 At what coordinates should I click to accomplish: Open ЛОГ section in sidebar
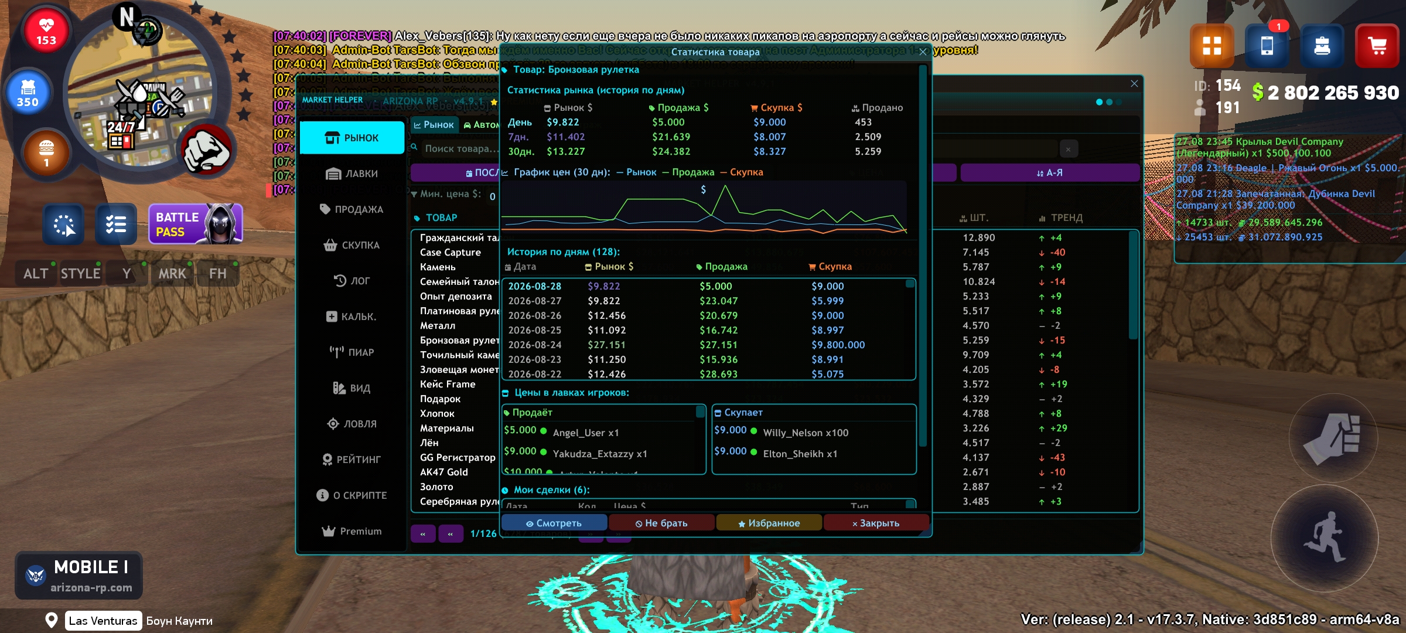pyautogui.click(x=351, y=281)
